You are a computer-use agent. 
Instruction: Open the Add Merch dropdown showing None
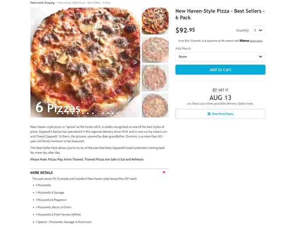[220, 57]
